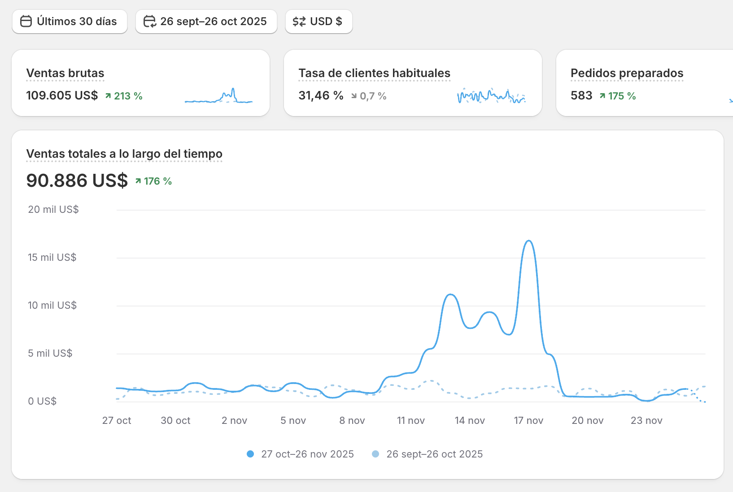Click the 20 mil US$ y-axis label
733x492 pixels.
pos(53,209)
